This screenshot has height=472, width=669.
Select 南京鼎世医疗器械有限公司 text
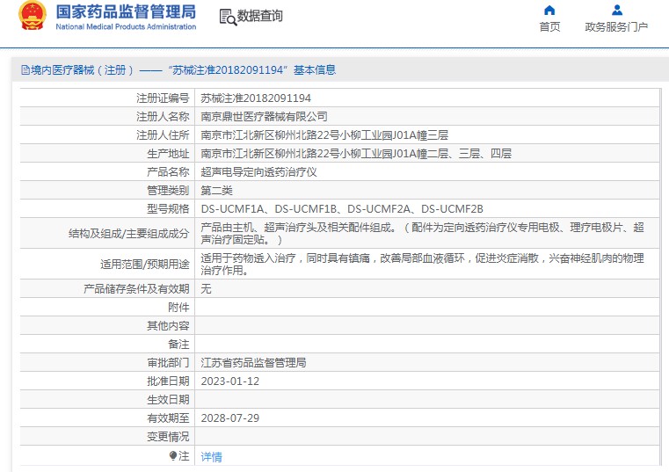264,117
